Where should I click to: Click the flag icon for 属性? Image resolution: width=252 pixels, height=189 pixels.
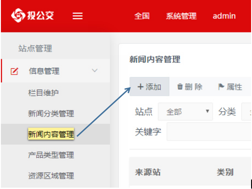pos(221,87)
